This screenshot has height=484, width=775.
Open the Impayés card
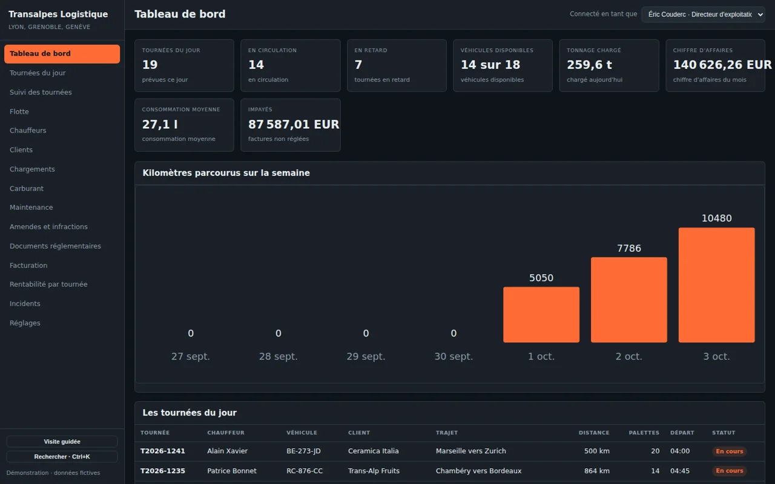pos(291,125)
